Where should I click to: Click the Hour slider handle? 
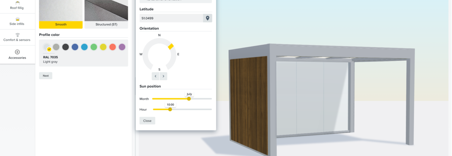170,109
